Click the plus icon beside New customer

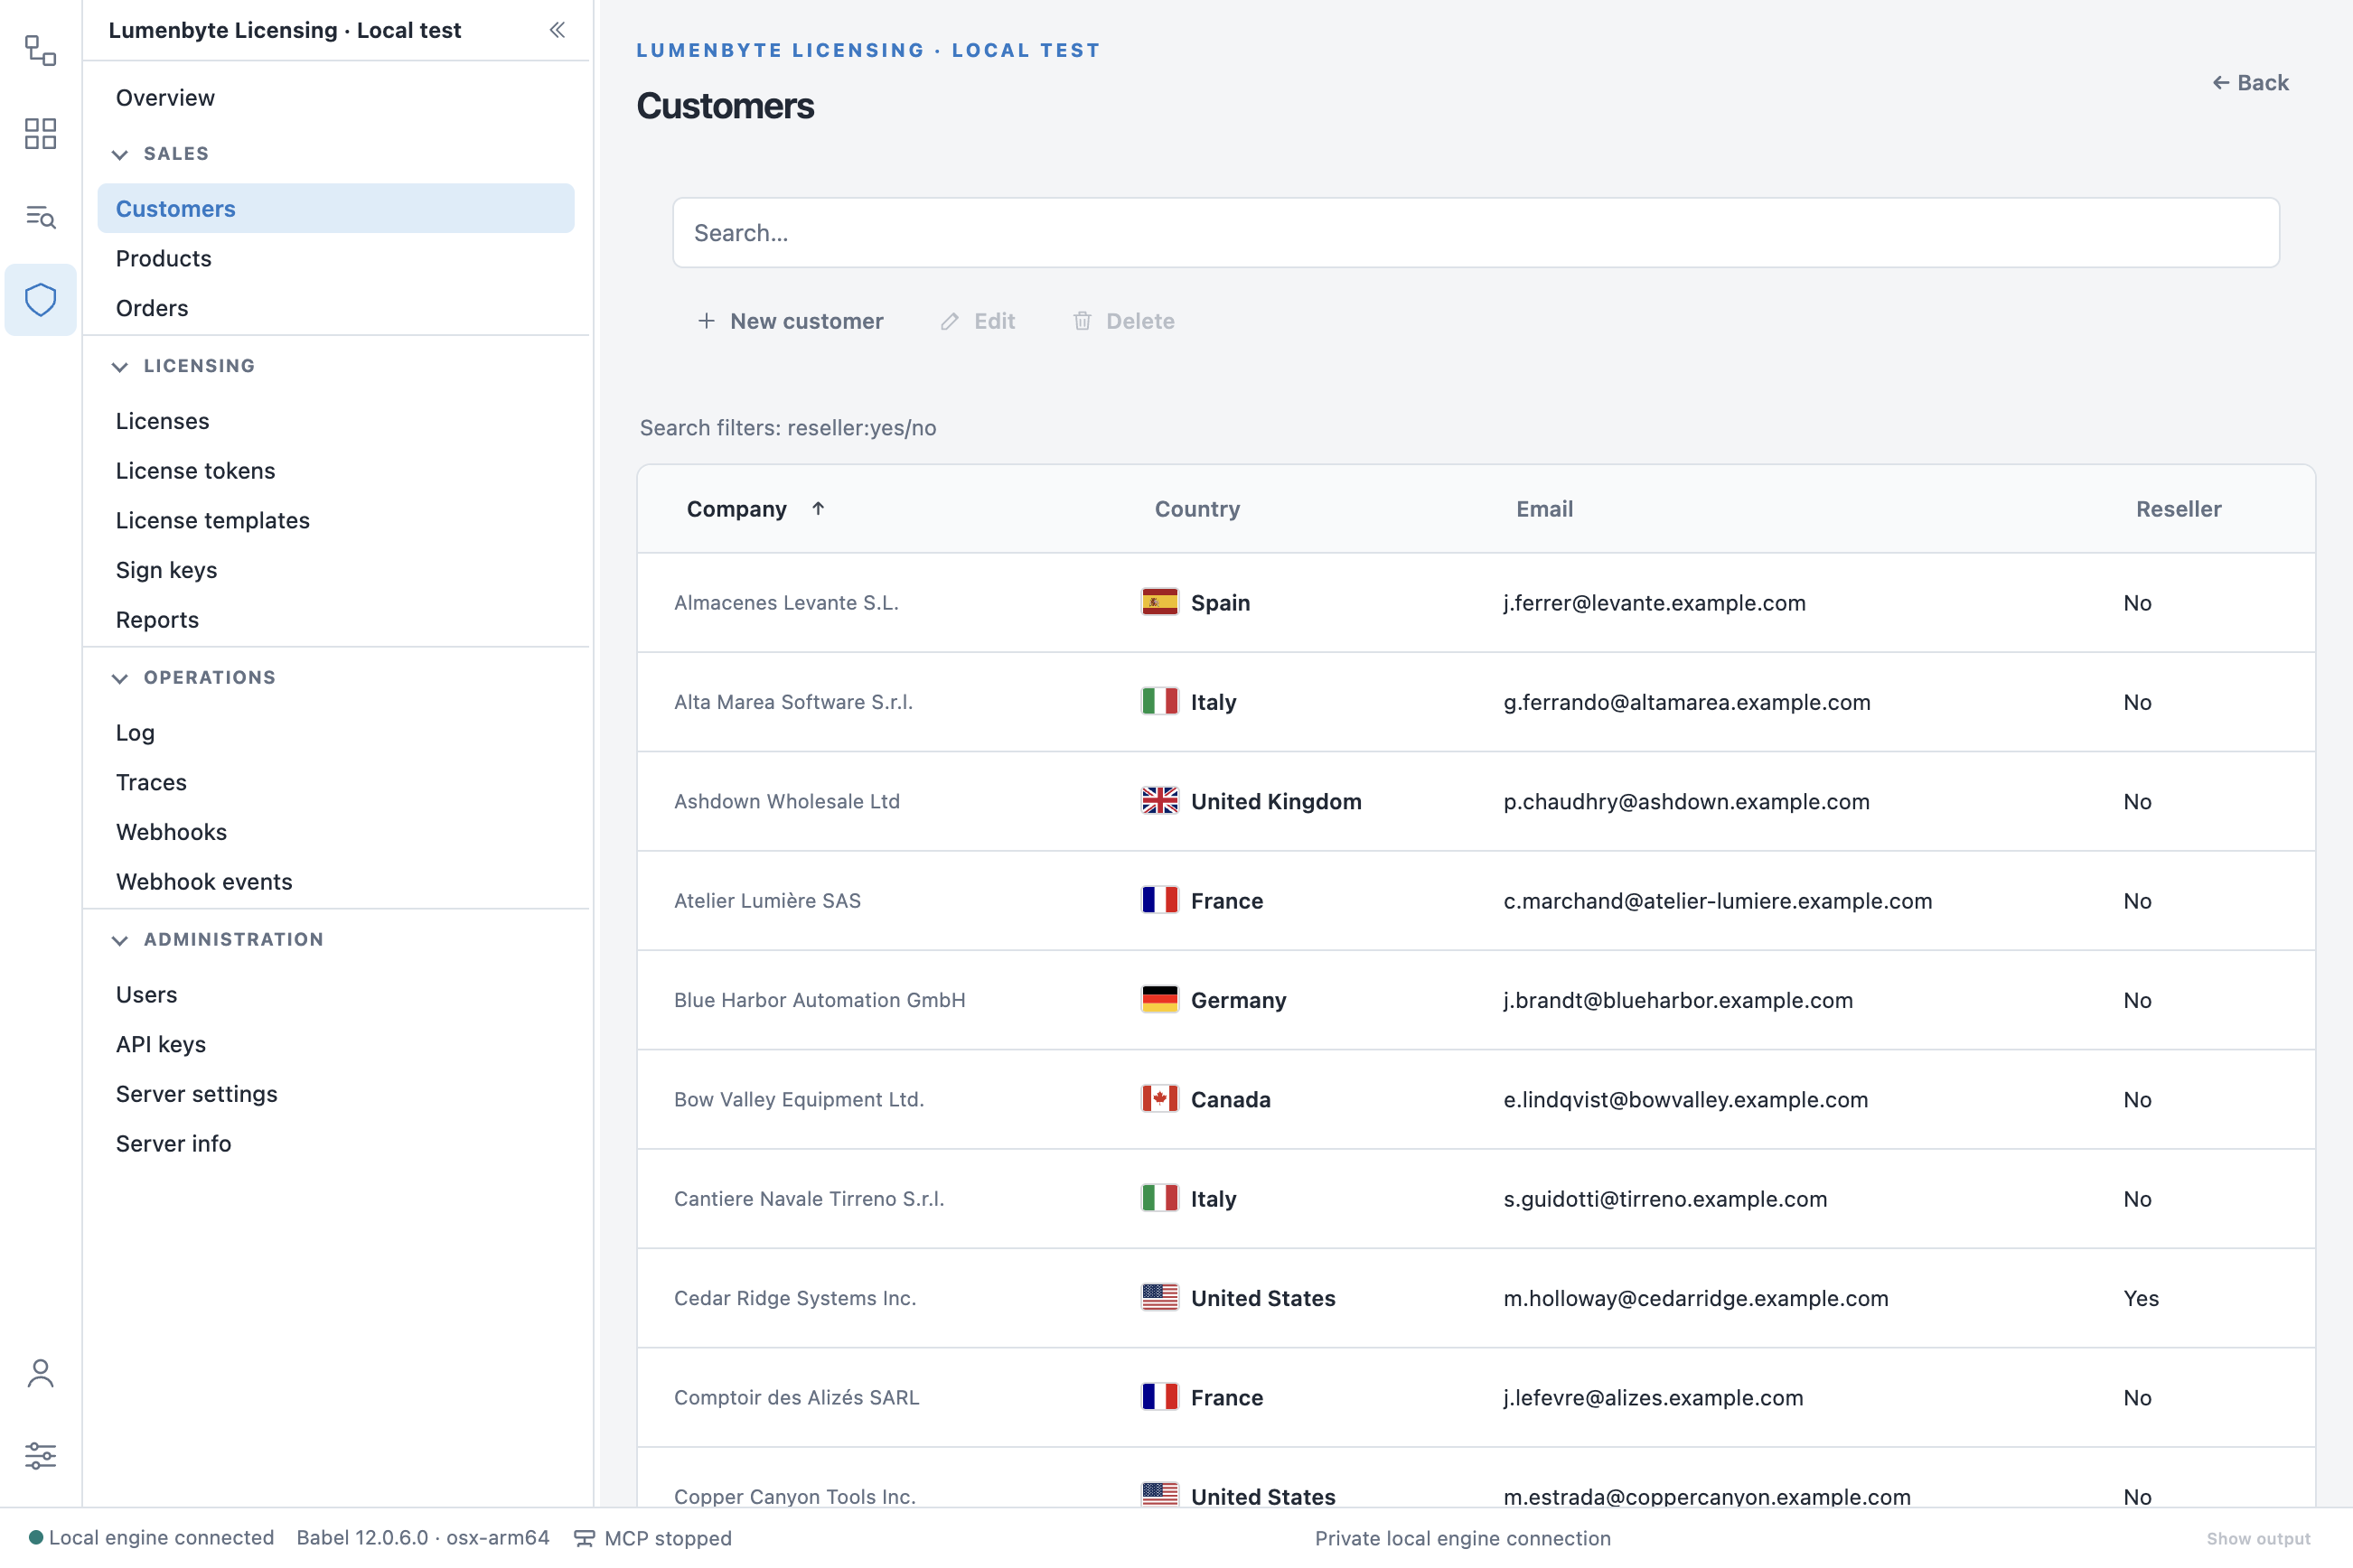pyautogui.click(x=707, y=321)
